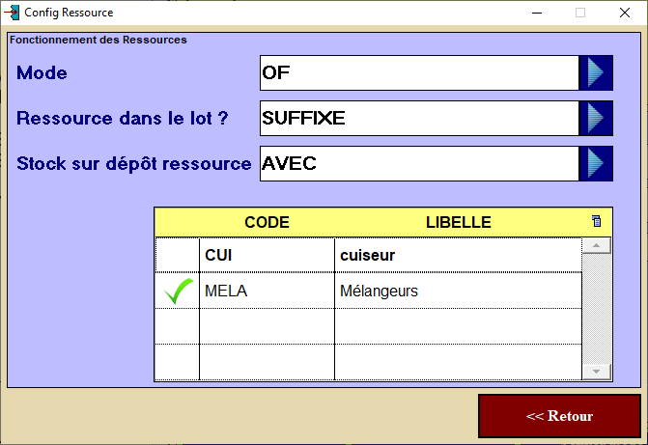Click the table options icon in header

[x=596, y=221]
